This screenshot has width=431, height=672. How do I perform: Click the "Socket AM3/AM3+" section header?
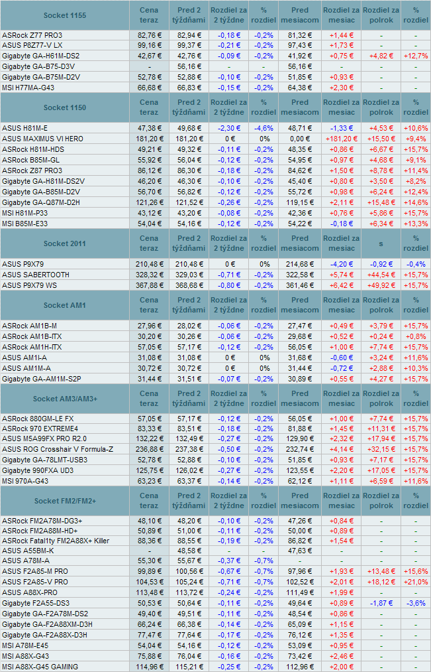(x=65, y=399)
